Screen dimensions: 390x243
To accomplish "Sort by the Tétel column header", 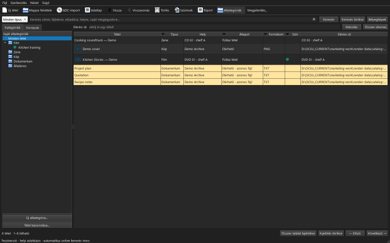I will point(117,34).
